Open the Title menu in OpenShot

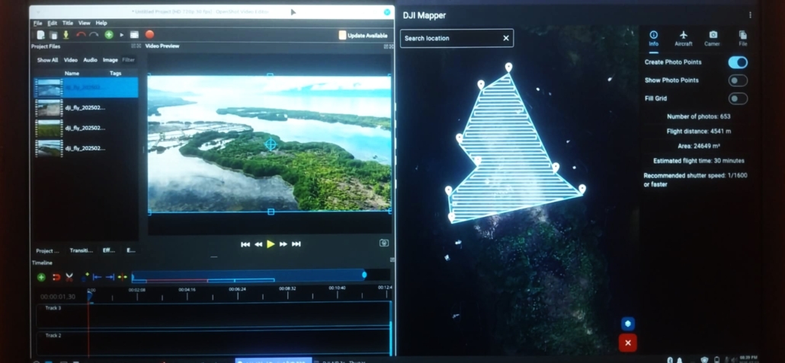[68, 23]
